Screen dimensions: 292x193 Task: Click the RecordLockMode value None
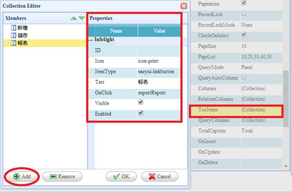[x=247, y=25]
